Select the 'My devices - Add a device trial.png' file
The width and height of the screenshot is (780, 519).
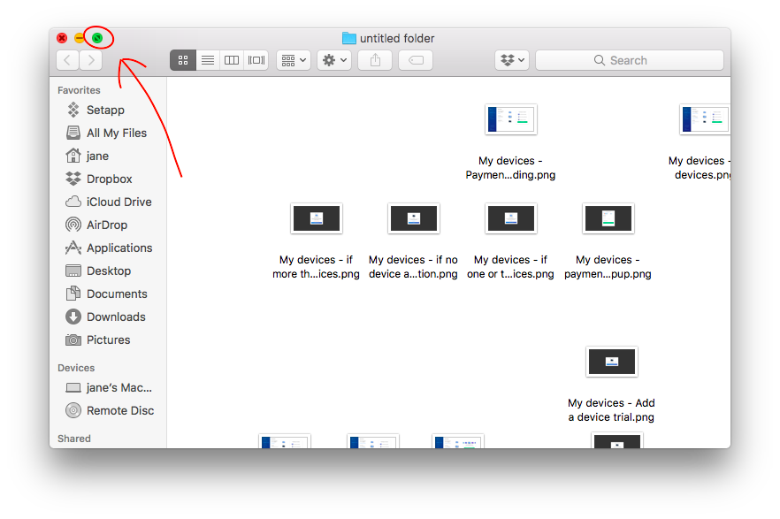tap(611, 362)
